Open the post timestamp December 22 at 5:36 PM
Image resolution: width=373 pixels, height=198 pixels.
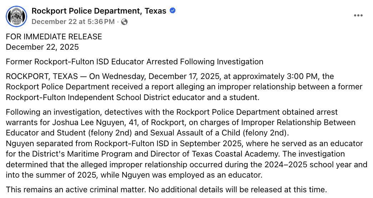tap(73, 21)
